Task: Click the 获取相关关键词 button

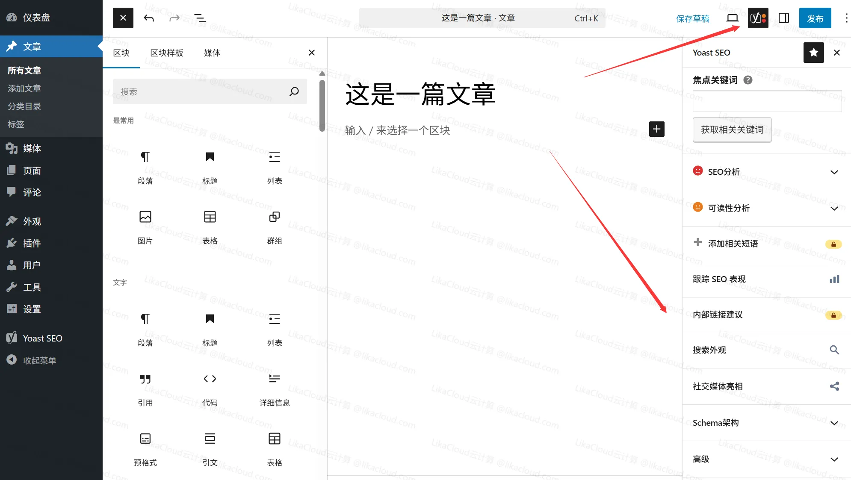Action: (x=732, y=130)
